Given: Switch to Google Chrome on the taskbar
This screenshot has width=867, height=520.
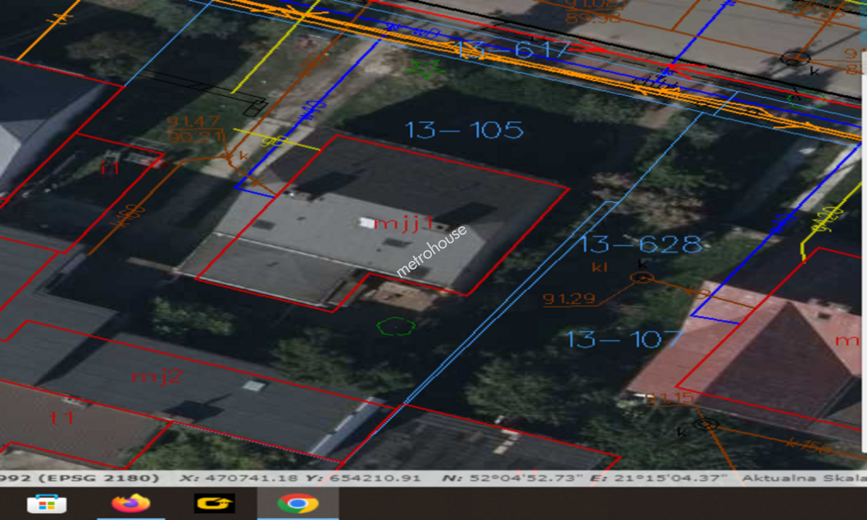Looking at the screenshot, I should coord(298,504).
